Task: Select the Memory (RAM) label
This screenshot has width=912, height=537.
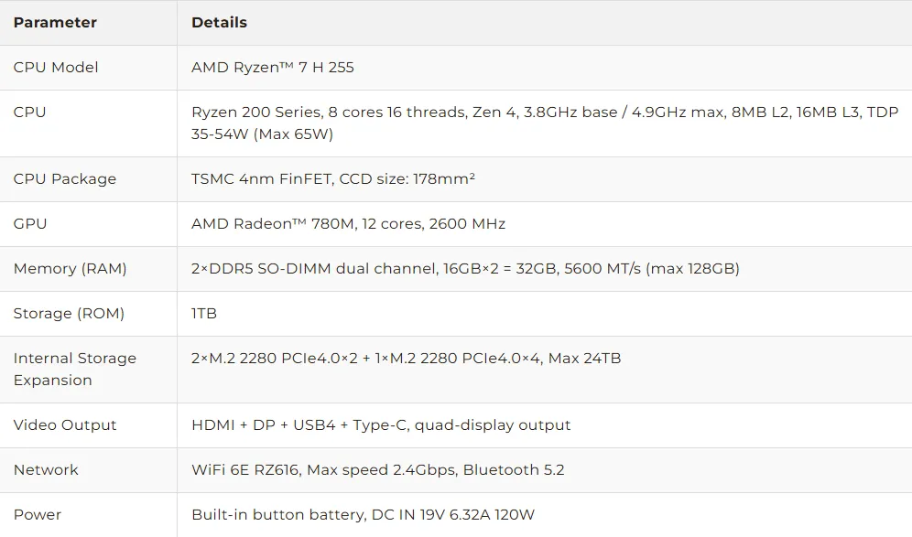Action: coord(71,269)
